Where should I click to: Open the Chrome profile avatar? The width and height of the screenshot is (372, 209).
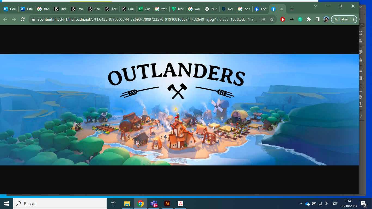(x=326, y=19)
